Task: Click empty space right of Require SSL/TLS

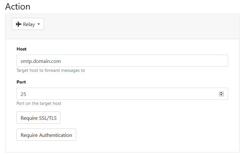Action: point(143,118)
